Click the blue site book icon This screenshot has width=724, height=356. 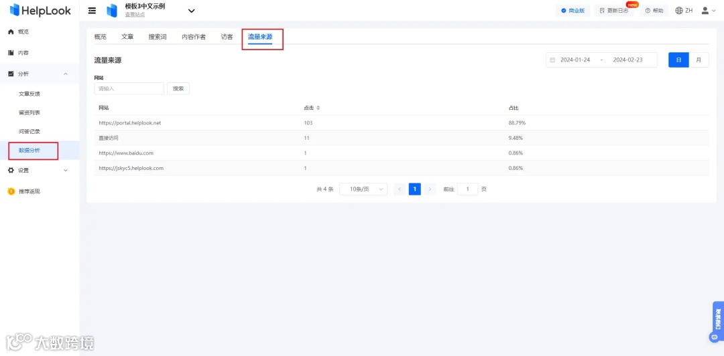pyautogui.click(x=112, y=11)
